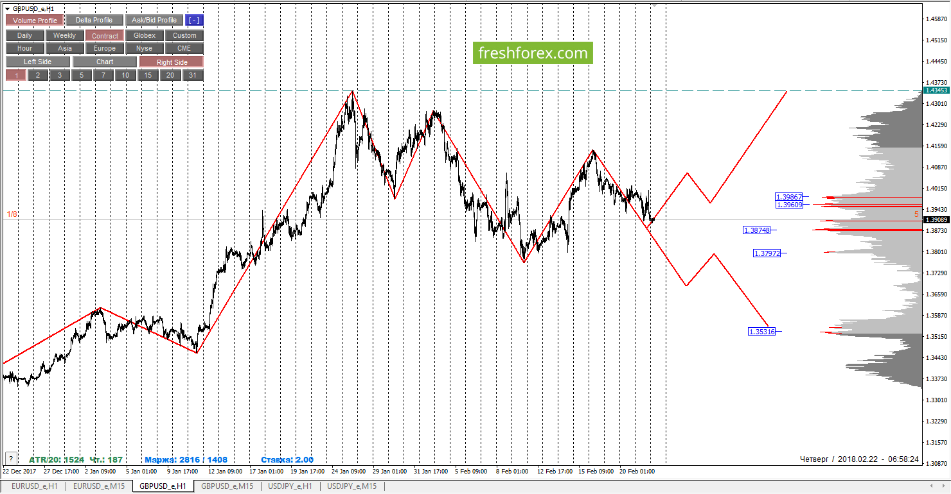Switch to Ask/Bid Profile mode
Screen dimensions: 951x494
(x=154, y=21)
